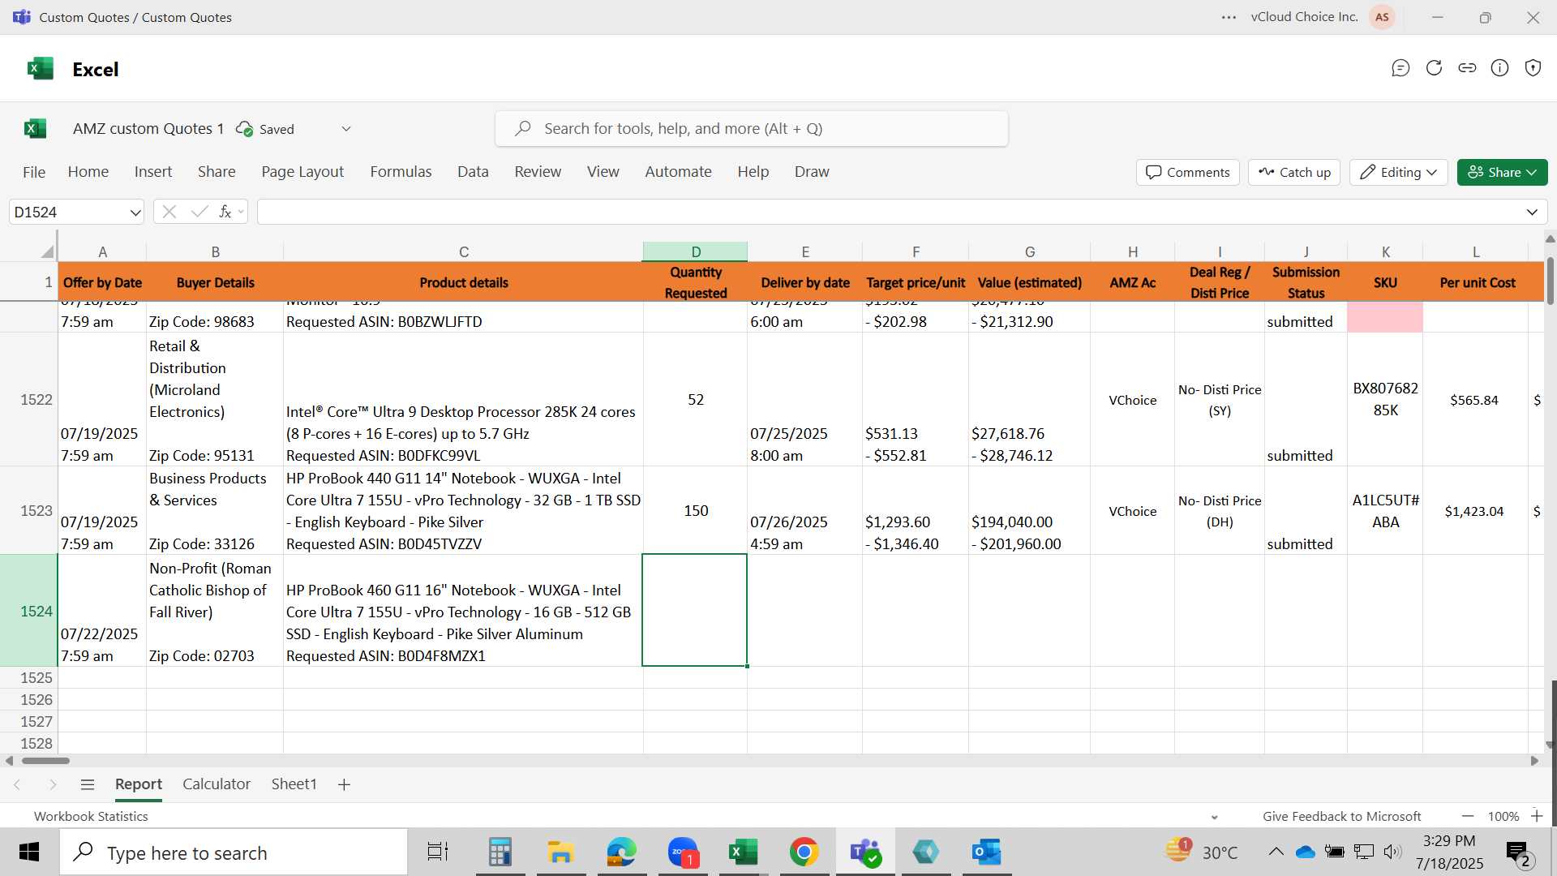Copy the tab link icon

pos(1467,68)
